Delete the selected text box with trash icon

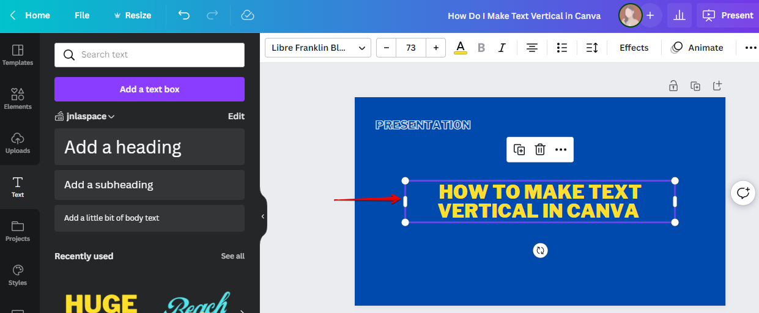tap(540, 150)
